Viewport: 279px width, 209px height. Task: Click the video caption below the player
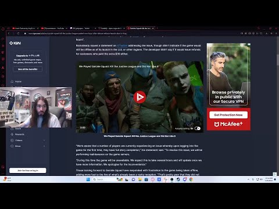pyautogui.click(x=139, y=136)
